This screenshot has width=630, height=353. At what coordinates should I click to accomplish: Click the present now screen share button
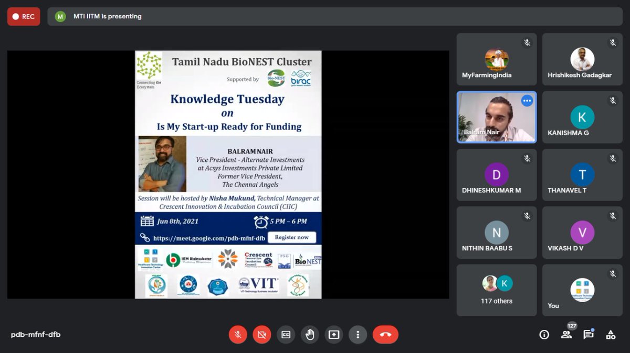coord(334,335)
